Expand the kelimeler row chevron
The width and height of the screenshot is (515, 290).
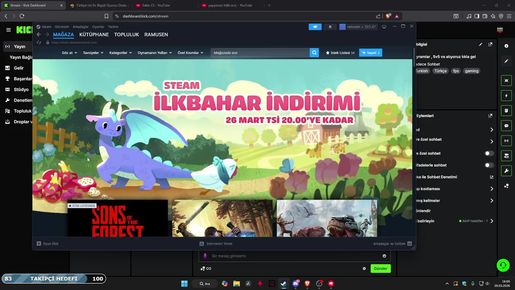click(x=492, y=201)
